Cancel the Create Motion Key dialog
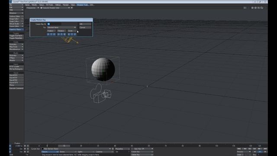Image resolution: width=277 pixels, height=156 pixels. click(x=85, y=27)
